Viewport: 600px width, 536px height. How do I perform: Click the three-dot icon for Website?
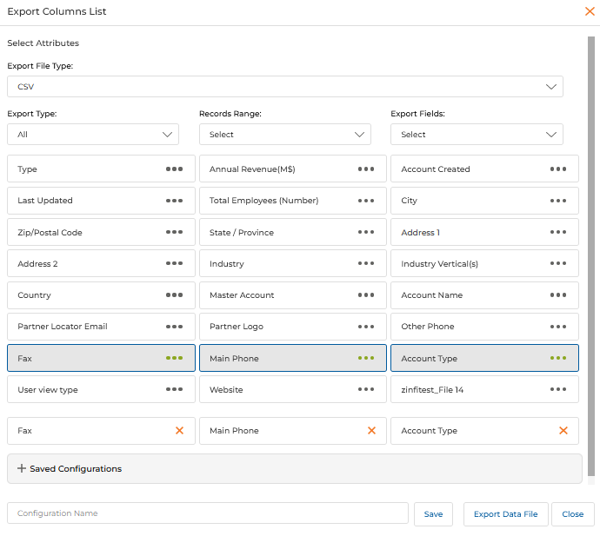366,389
